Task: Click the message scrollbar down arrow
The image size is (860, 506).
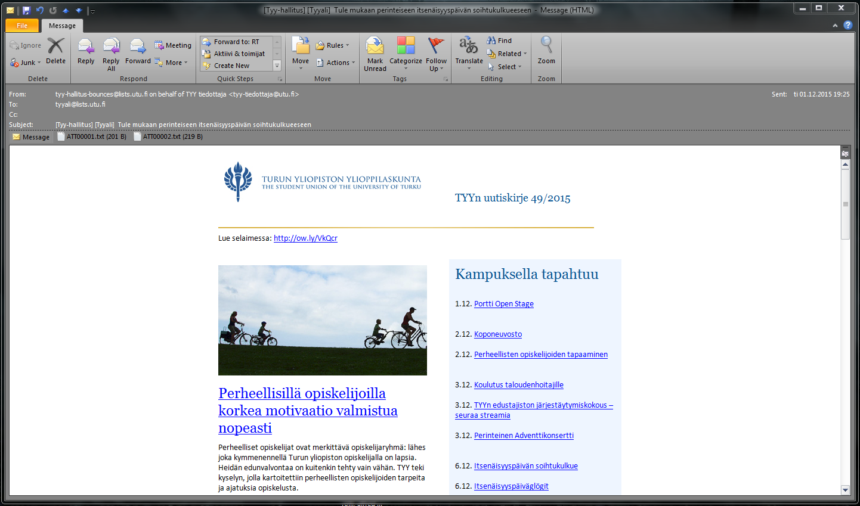Action: (845, 490)
